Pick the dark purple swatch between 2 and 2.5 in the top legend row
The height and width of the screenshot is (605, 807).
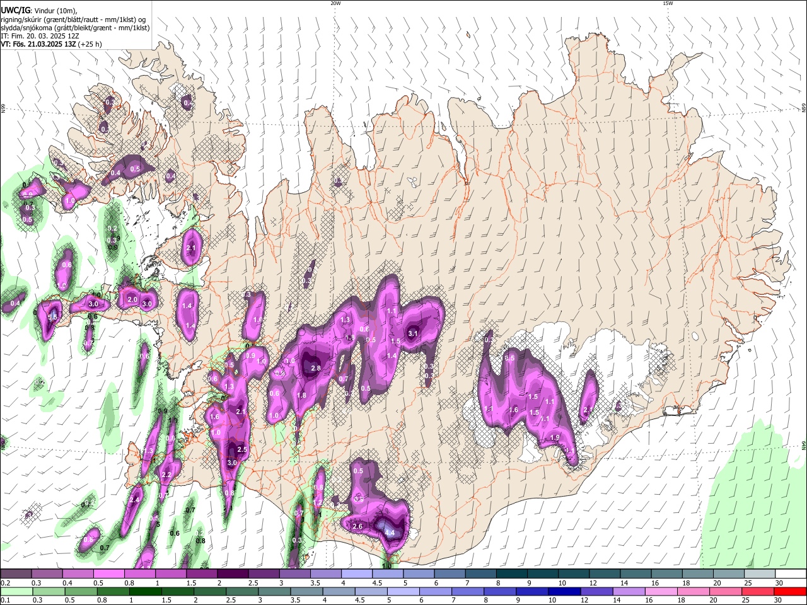[x=233, y=574]
